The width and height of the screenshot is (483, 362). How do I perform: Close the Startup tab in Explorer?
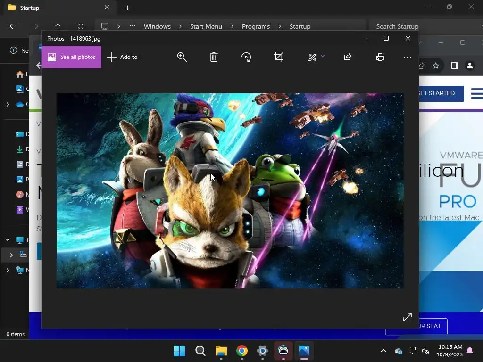click(107, 8)
